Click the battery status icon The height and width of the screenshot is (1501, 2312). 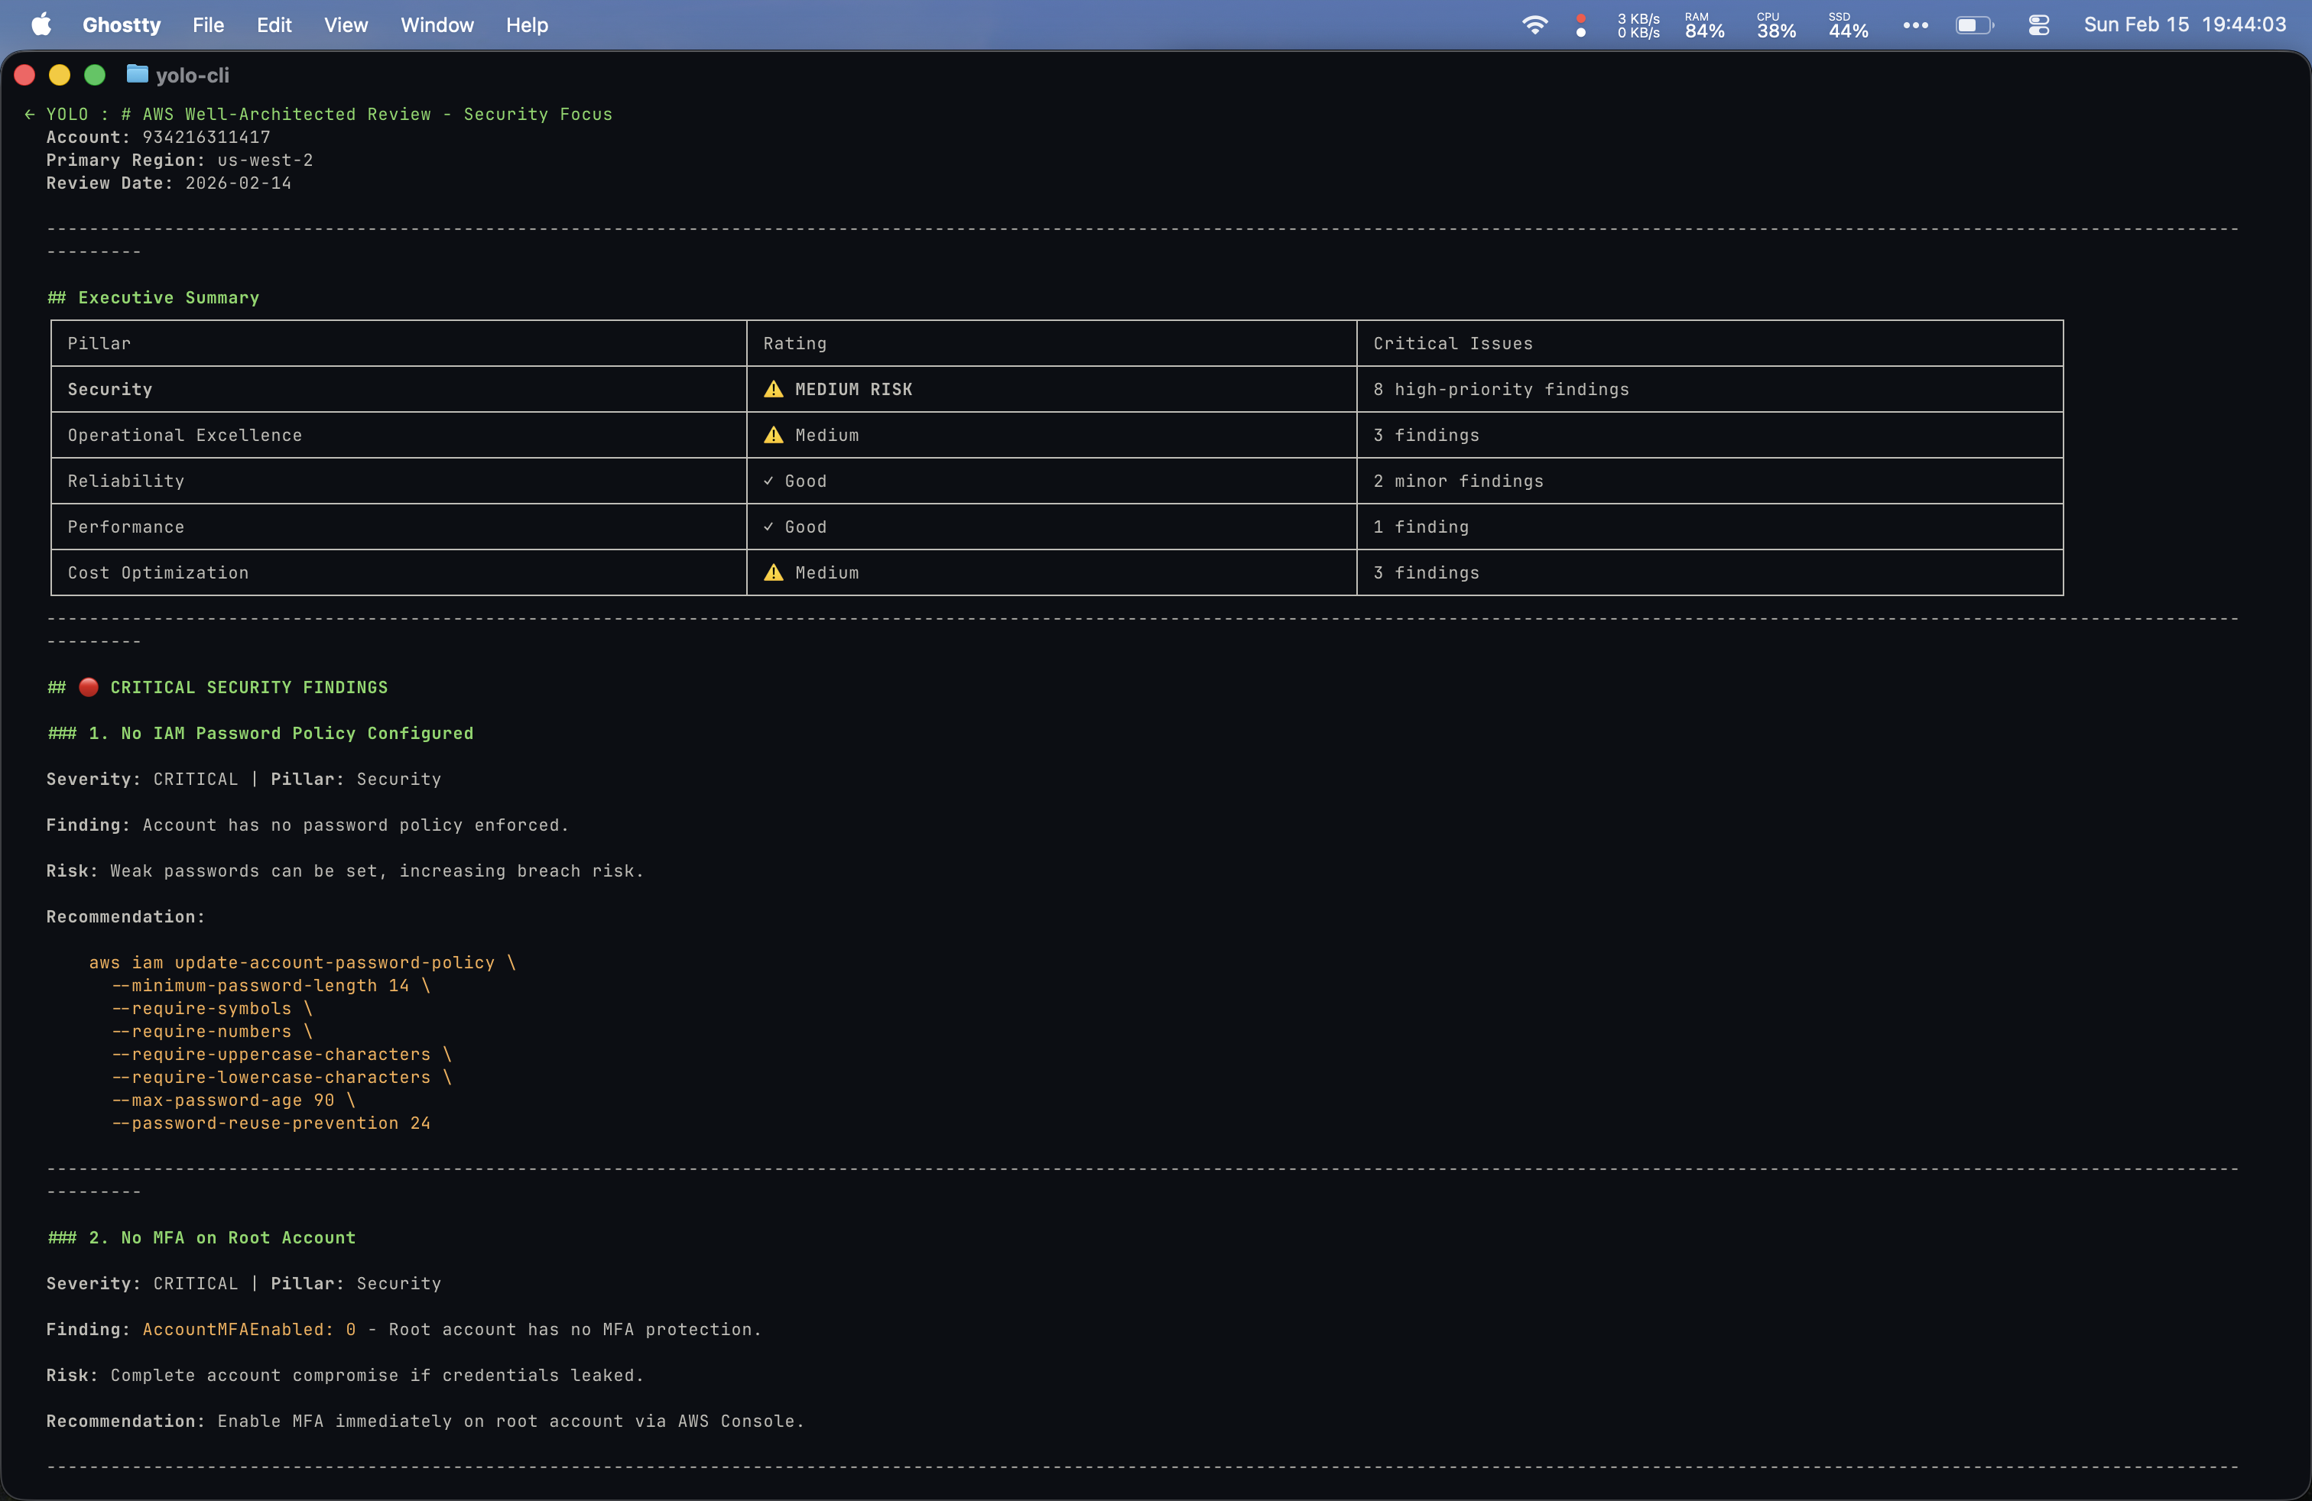1973,25
